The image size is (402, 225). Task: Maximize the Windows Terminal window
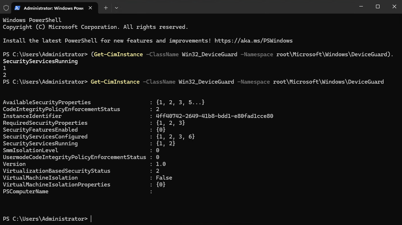pos(377,7)
